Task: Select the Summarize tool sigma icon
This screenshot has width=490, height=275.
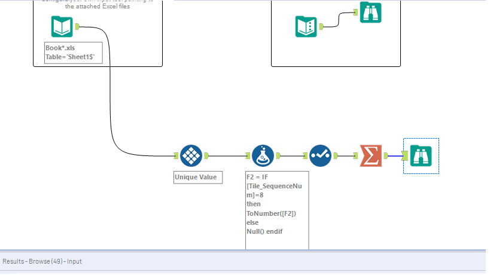Action: coord(370,155)
